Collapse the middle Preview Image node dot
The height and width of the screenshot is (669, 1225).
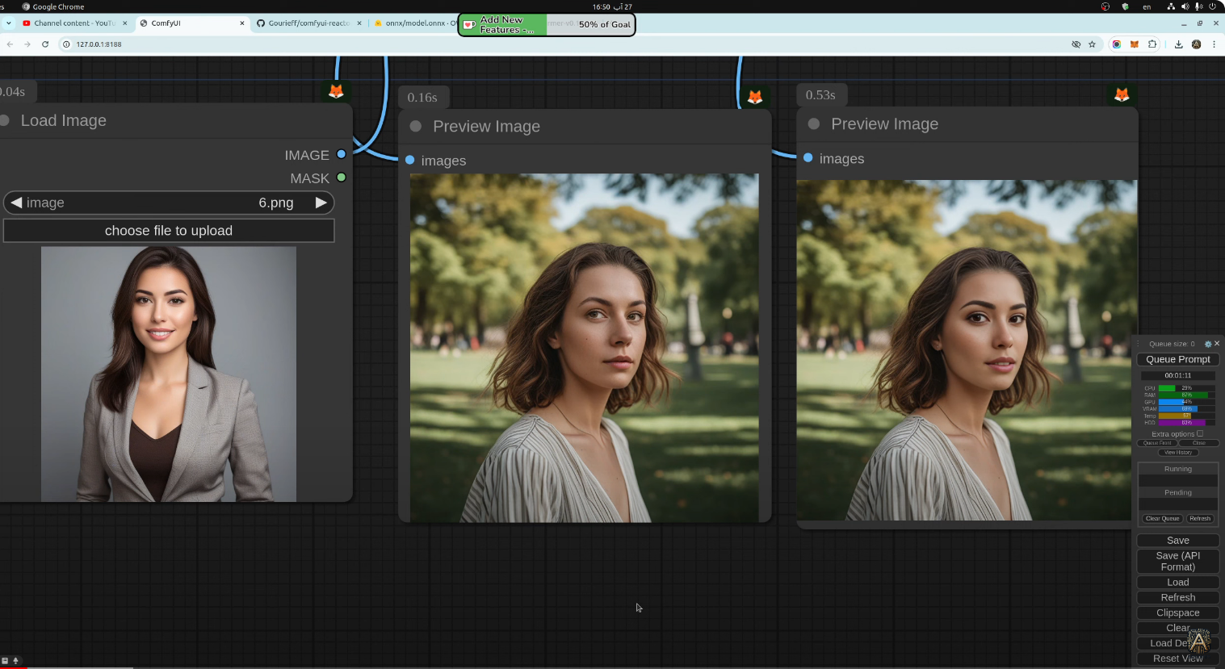416,127
